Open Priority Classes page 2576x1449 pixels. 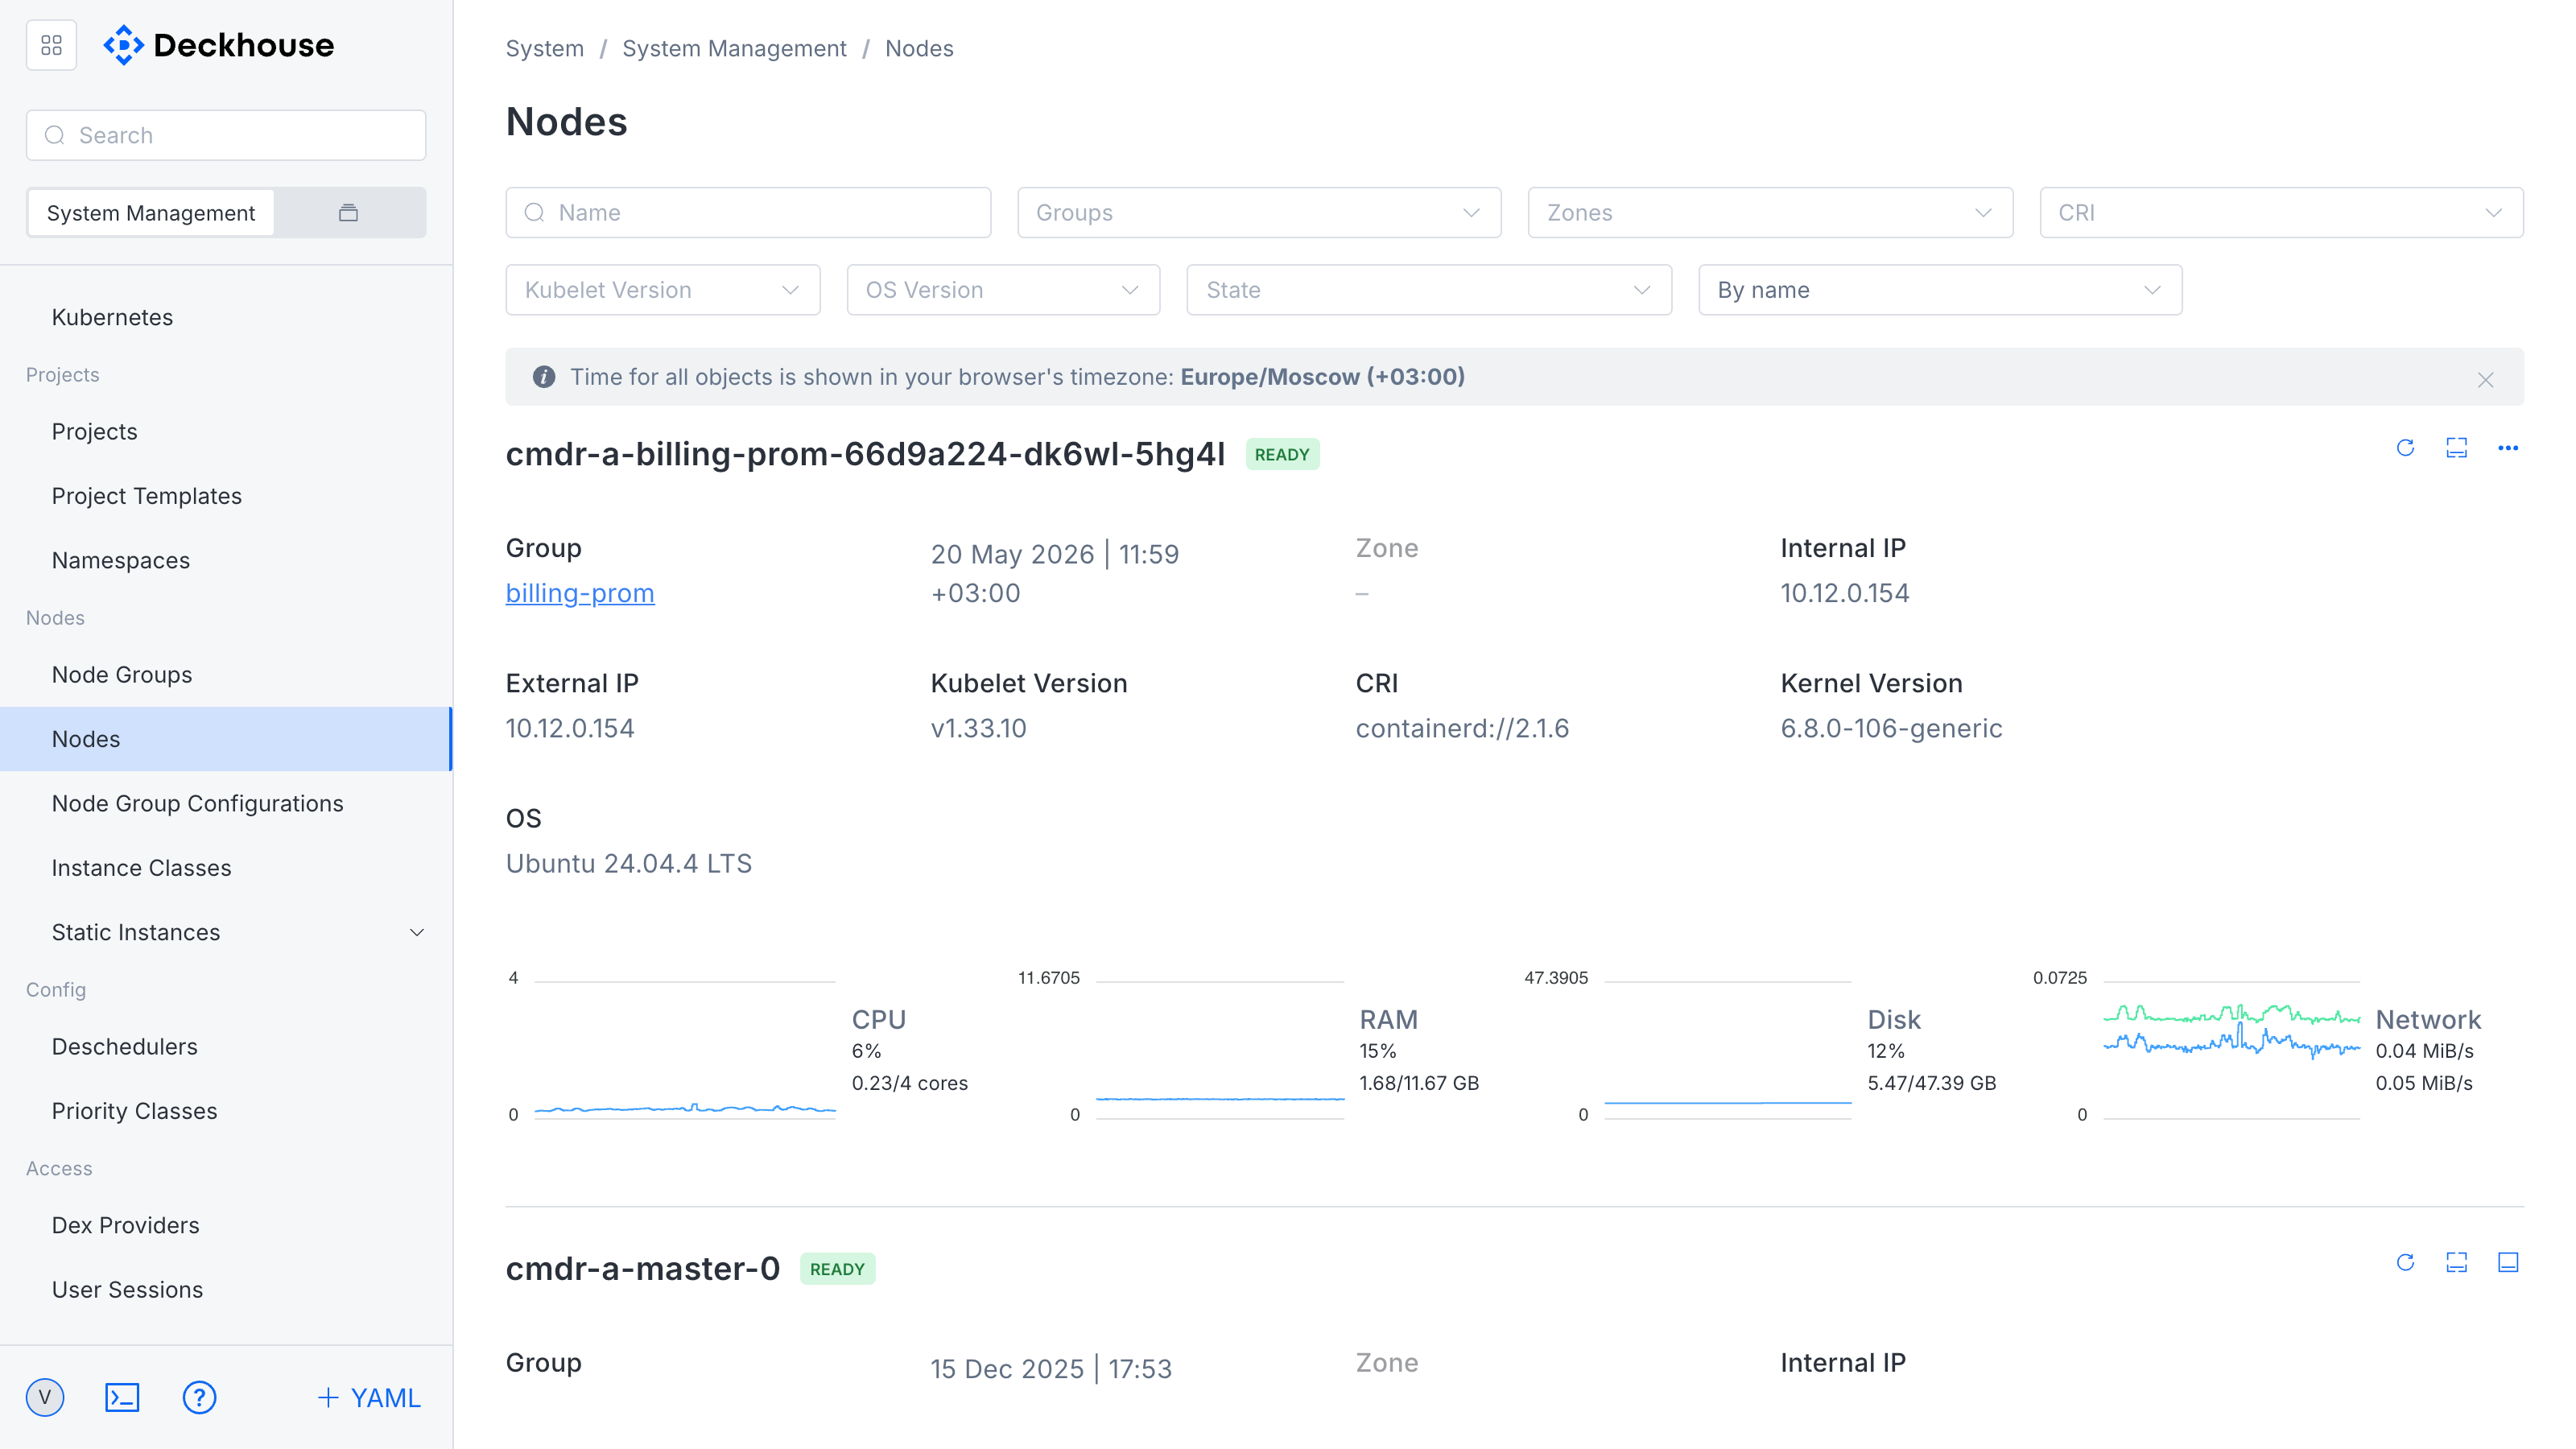point(135,1110)
